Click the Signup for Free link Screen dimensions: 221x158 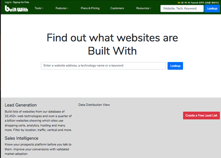coord(21,2)
